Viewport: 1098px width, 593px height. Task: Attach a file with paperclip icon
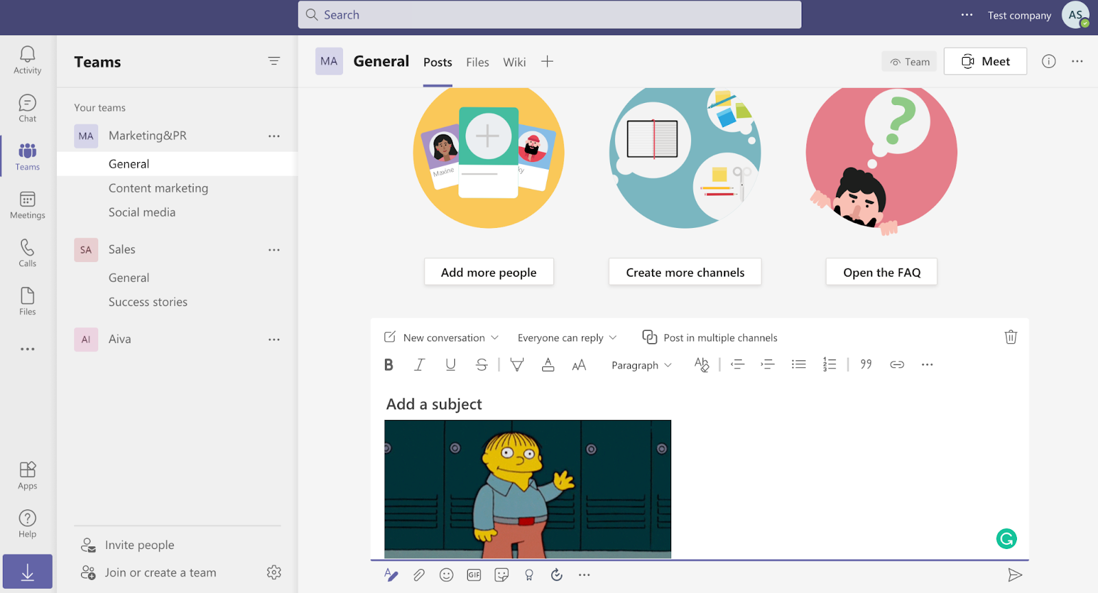tap(419, 575)
